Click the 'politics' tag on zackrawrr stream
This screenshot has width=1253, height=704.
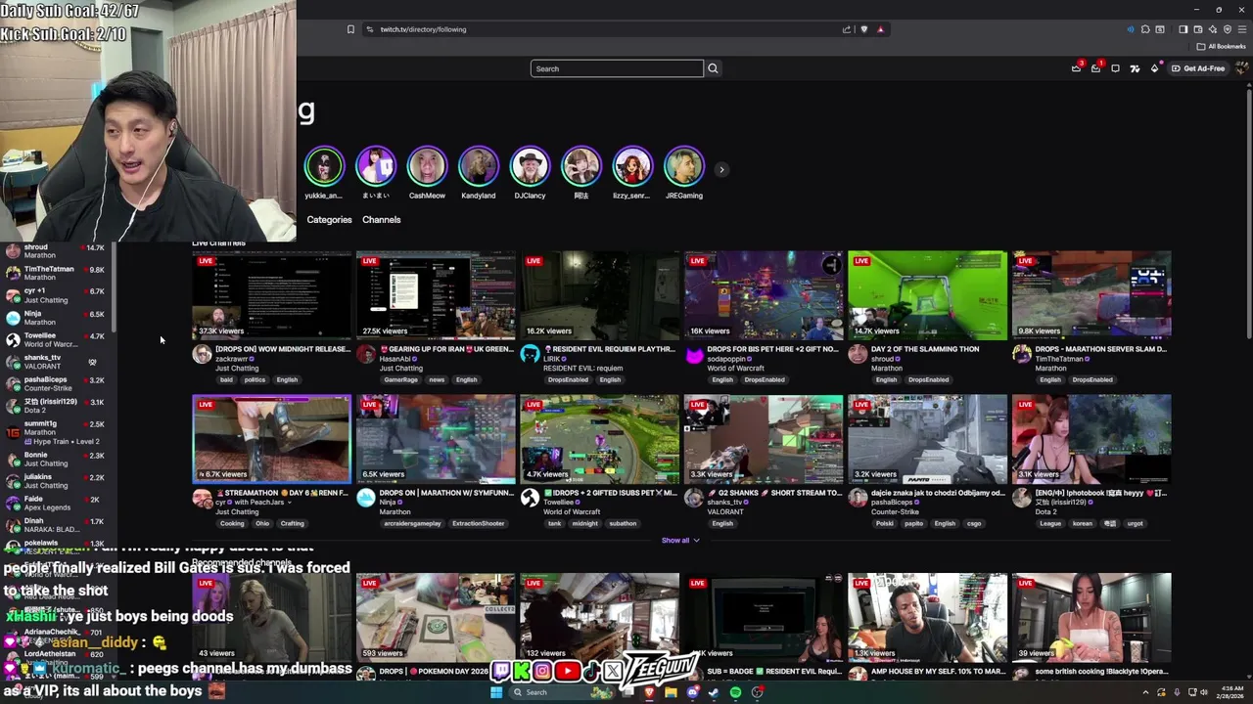[255, 379]
